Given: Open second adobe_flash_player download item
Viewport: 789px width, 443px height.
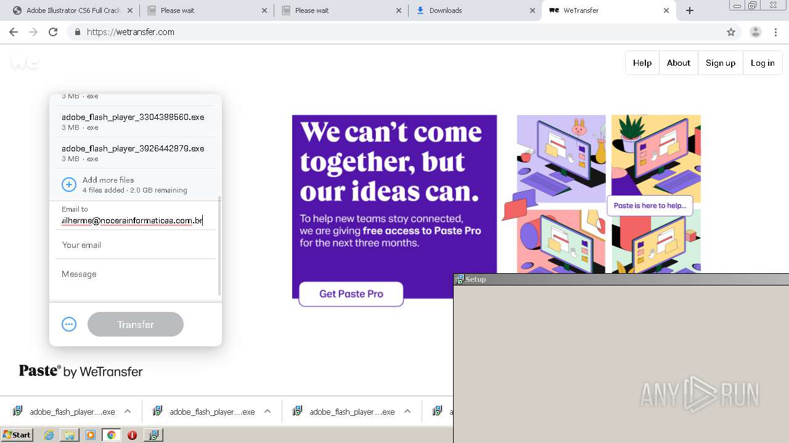Looking at the screenshot, I should [204, 412].
